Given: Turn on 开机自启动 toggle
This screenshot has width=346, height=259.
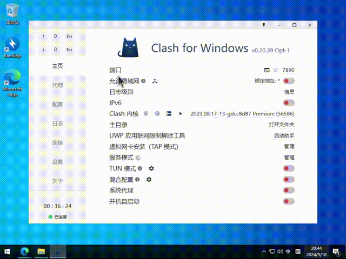Looking at the screenshot, I should click(289, 201).
